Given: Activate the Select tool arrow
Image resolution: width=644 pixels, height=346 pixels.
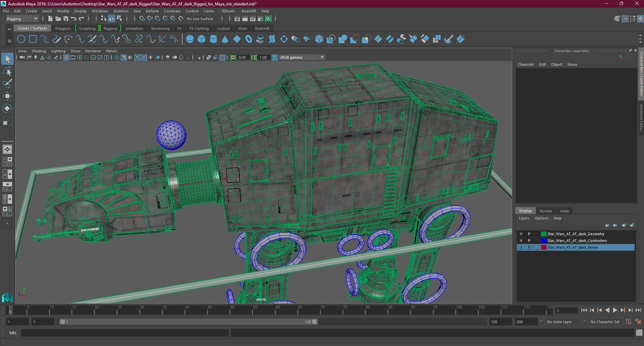Looking at the screenshot, I should point(7,59).
